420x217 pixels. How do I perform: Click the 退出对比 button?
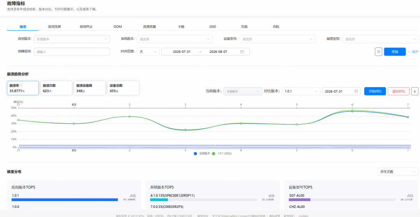click(x=399, y=91)
